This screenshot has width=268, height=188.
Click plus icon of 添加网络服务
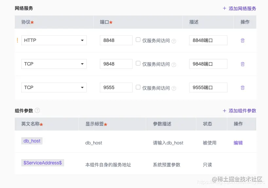coord(224,8)
